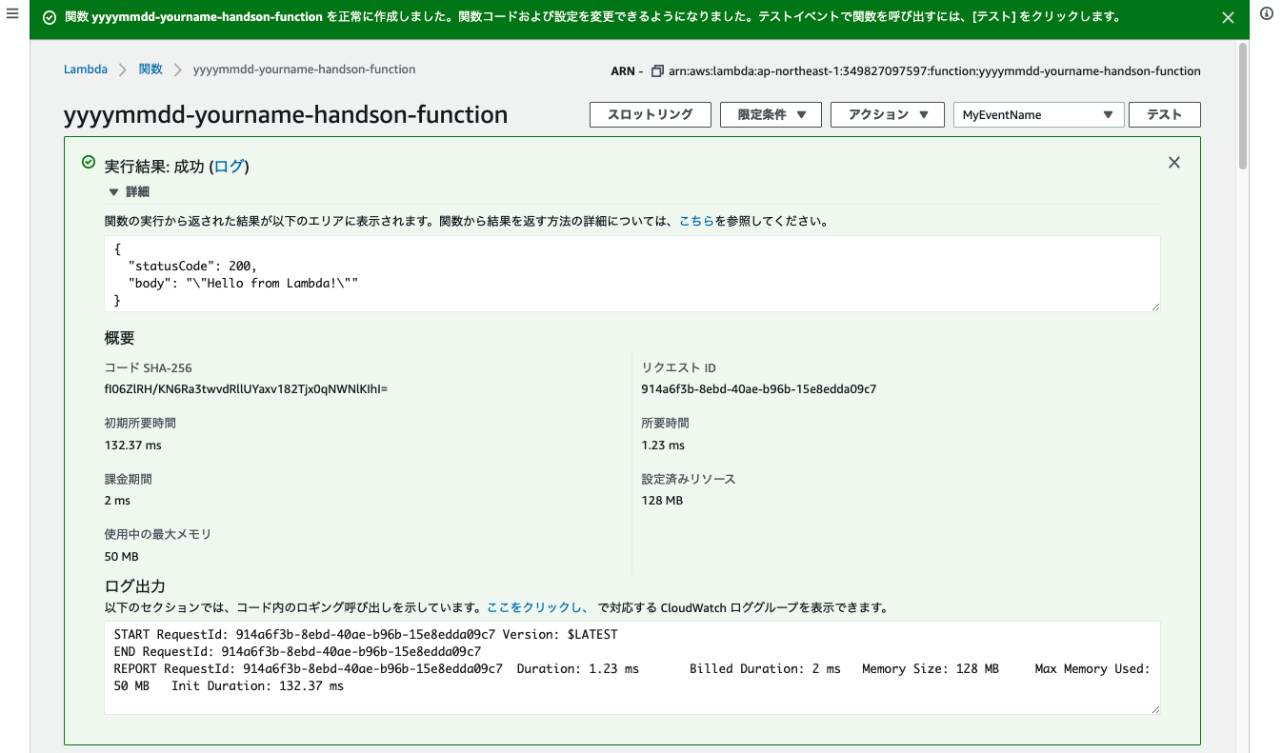Click the yyyymmdd-yourname-handson-function page title
The image size is (1282, 753).
pyautogui.click(x=286, y=115)
